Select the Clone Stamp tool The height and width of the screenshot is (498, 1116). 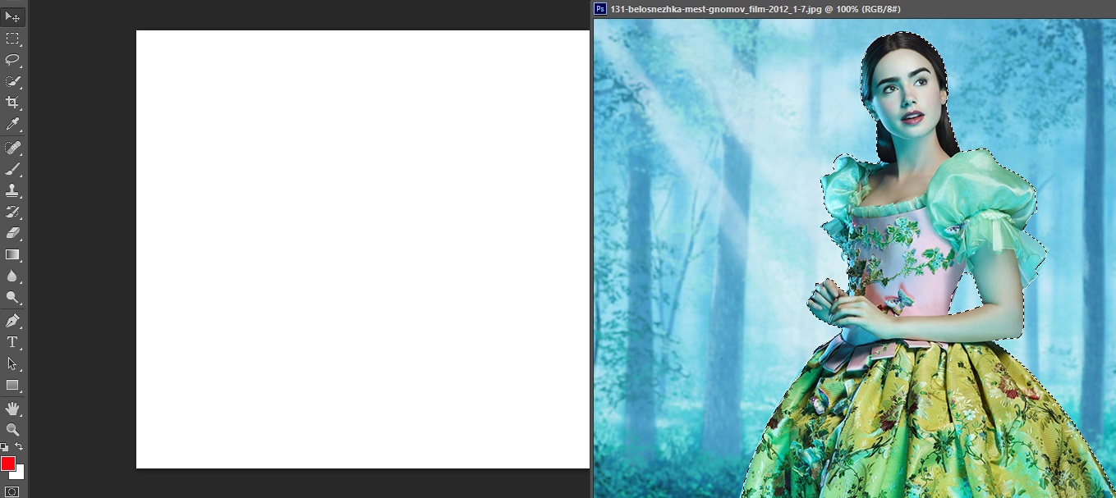12,190
